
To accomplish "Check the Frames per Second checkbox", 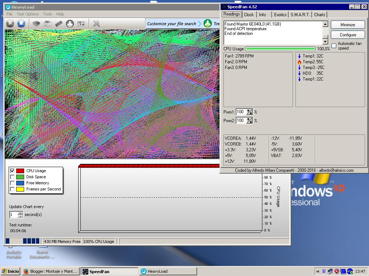I will tap(12, 189).
